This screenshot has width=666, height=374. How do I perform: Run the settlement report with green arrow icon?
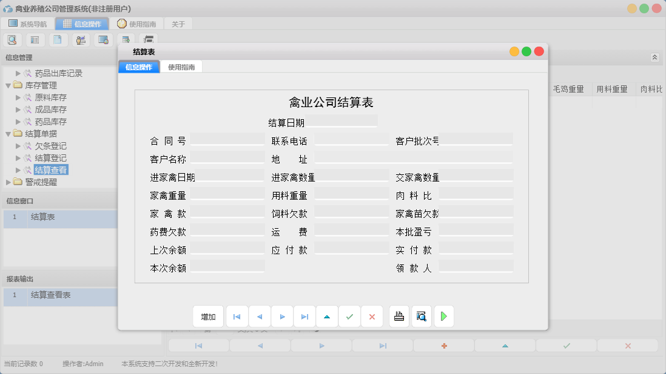443,316
